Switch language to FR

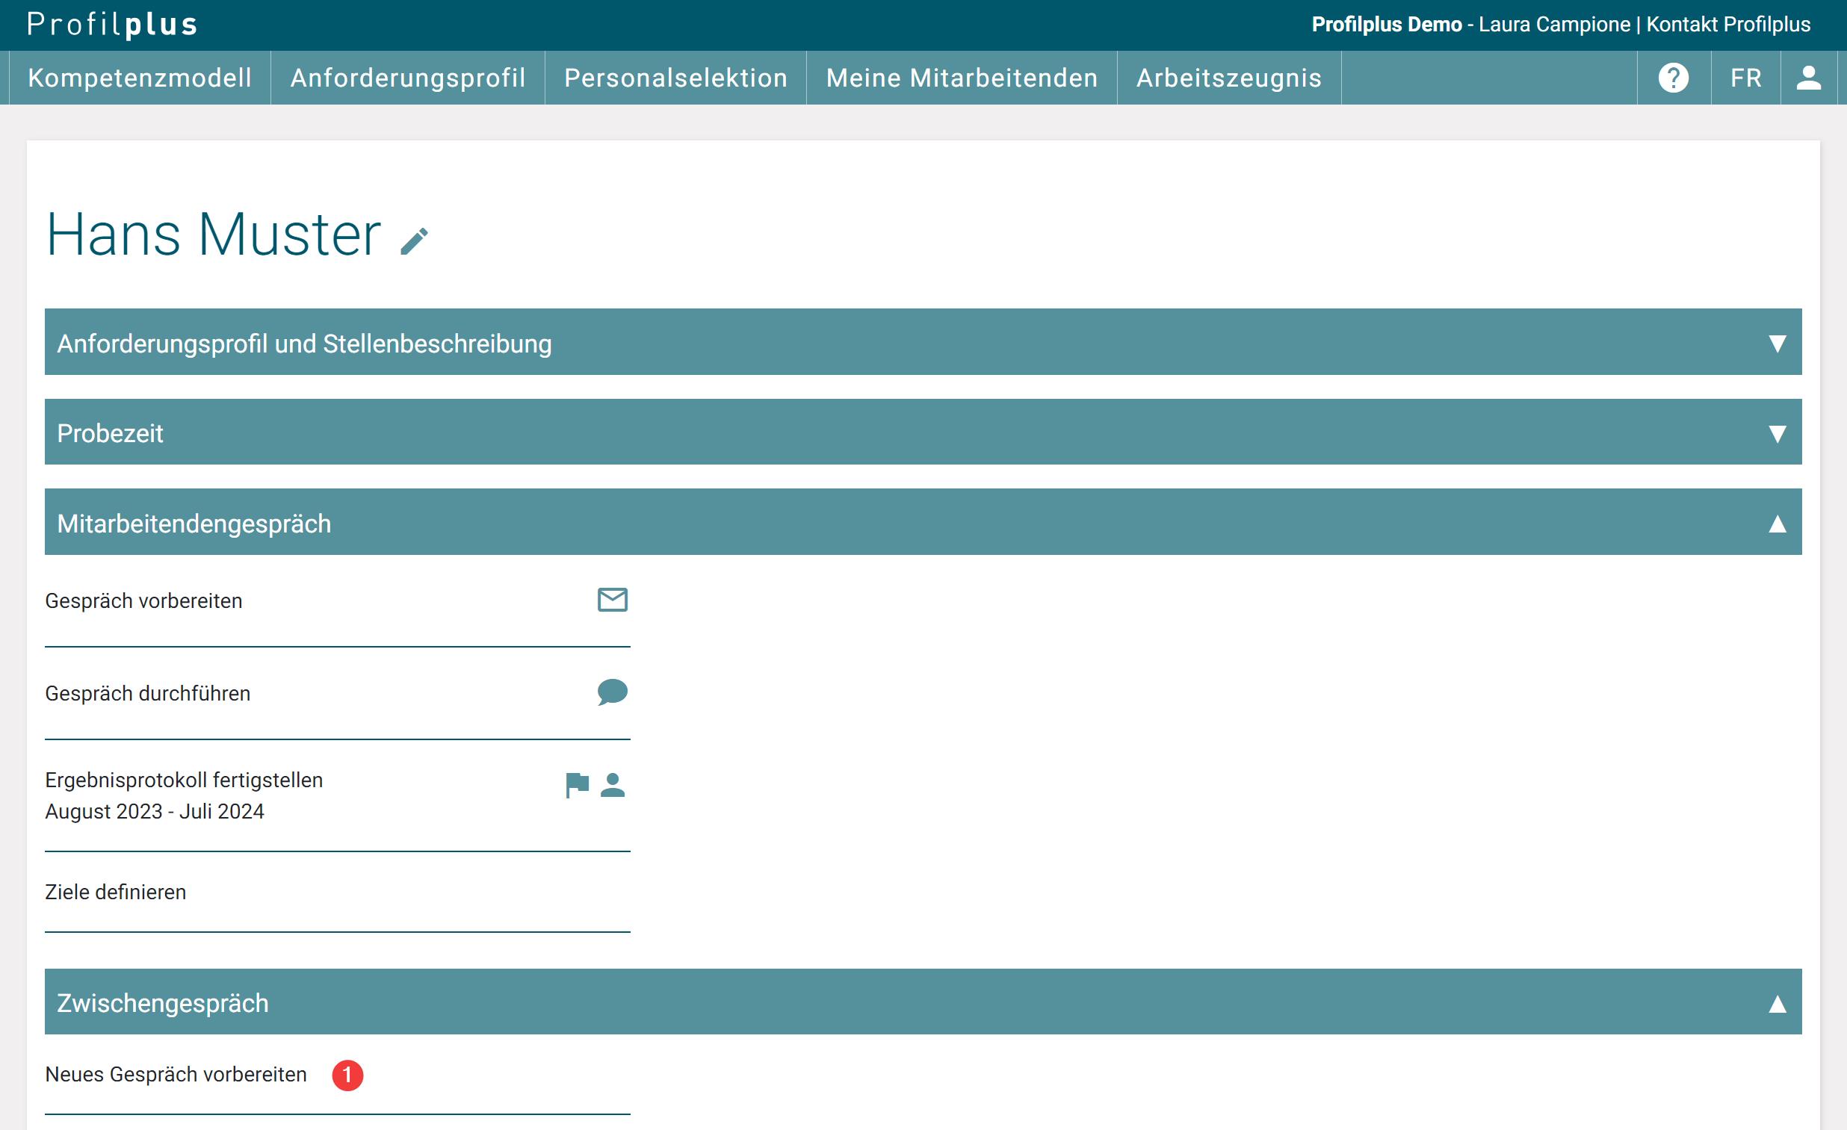point(1745,78)
